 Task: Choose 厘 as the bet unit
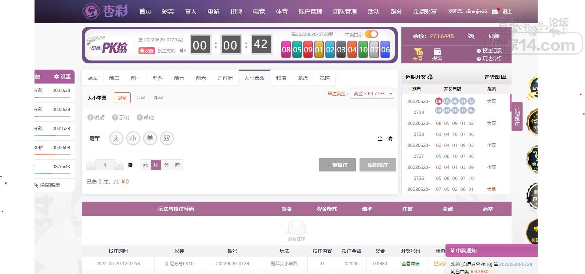177,165
